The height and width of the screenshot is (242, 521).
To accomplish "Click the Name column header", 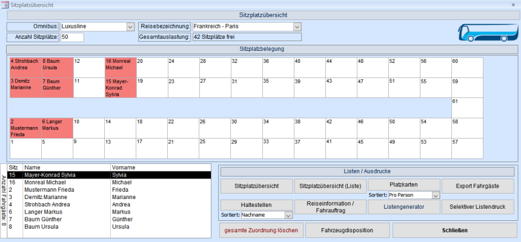I will point(67,168).
